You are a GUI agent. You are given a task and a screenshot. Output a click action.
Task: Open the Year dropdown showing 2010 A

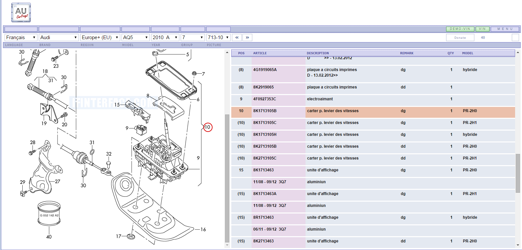[x=165, y=37]
